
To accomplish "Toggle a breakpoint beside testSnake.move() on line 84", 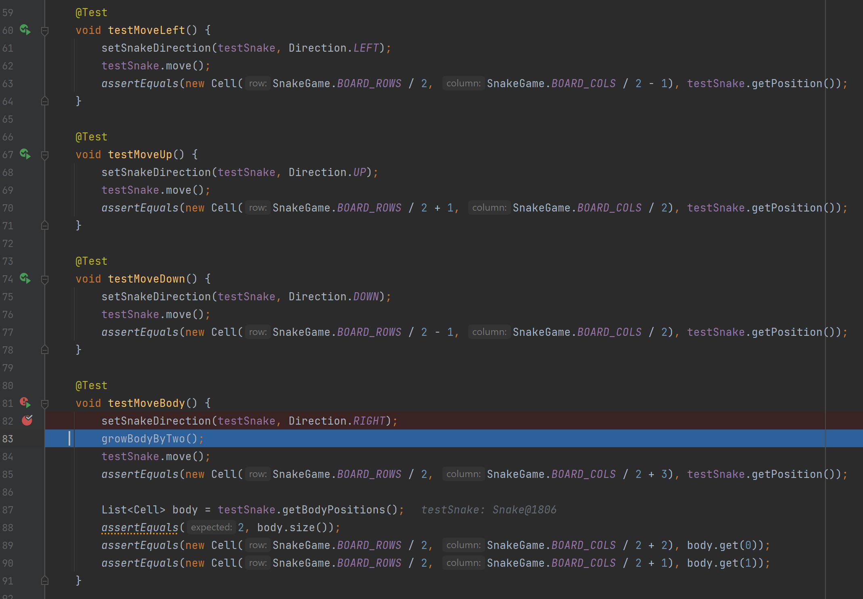I will click(x=27, y=457).
